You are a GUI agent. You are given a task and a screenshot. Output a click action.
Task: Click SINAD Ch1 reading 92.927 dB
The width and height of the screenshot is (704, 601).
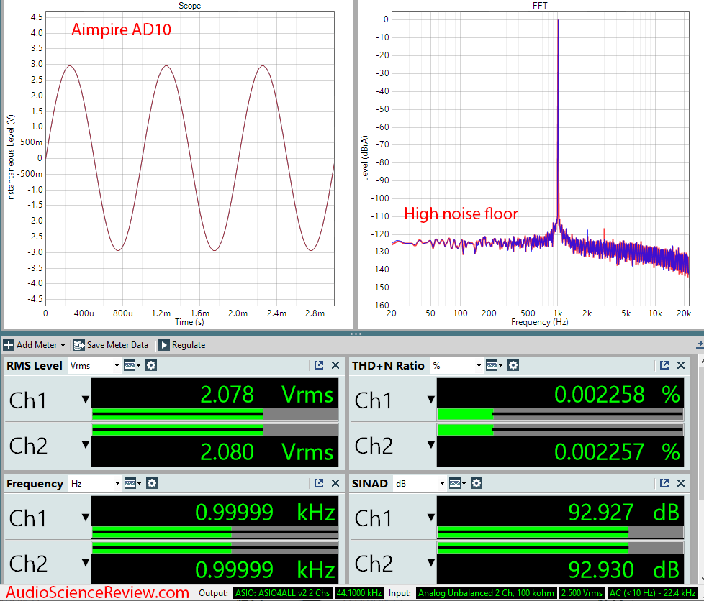point(623,512)
